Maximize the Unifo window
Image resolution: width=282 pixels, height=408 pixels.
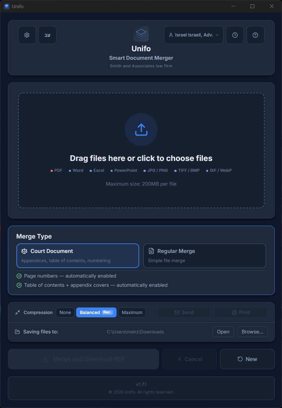pos(252,6)
